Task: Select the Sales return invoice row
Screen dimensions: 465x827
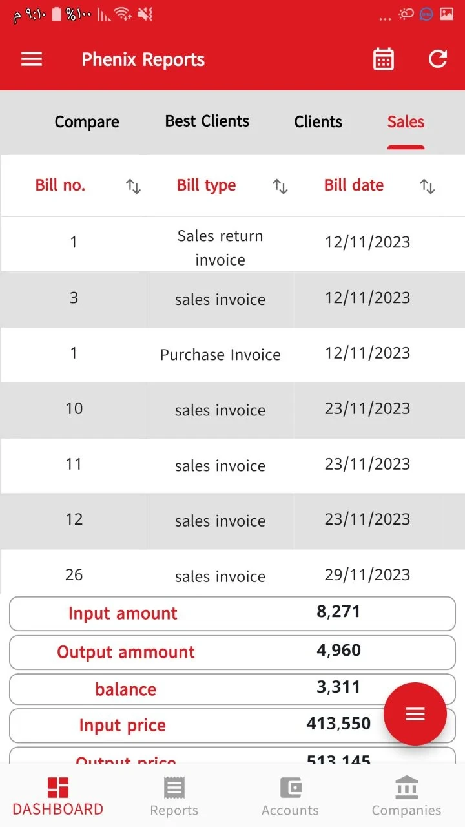Action: click(x=232, y=244)
